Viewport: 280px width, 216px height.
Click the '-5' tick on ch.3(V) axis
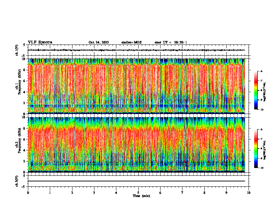24,187
